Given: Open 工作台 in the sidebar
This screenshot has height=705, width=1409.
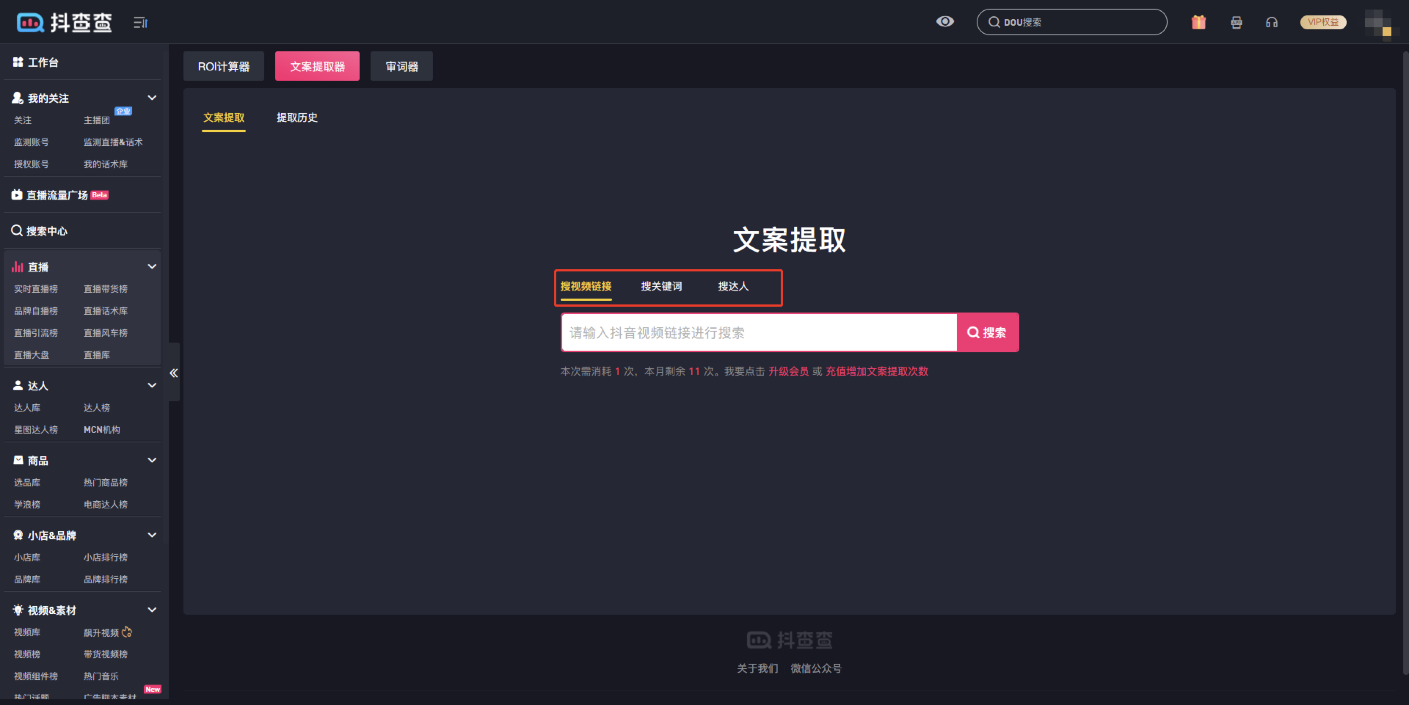Looking at the screenshot, I should [x=43, y=62].
